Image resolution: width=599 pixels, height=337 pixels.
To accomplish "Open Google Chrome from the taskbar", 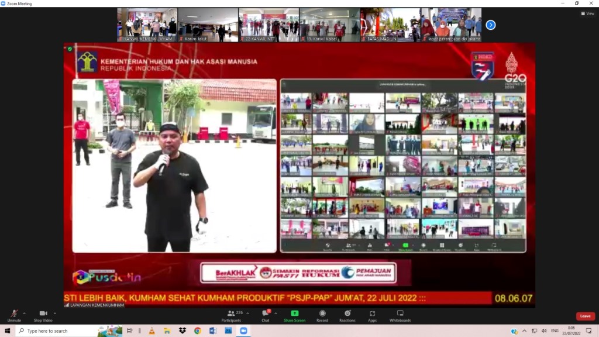I will click(198, 331).
